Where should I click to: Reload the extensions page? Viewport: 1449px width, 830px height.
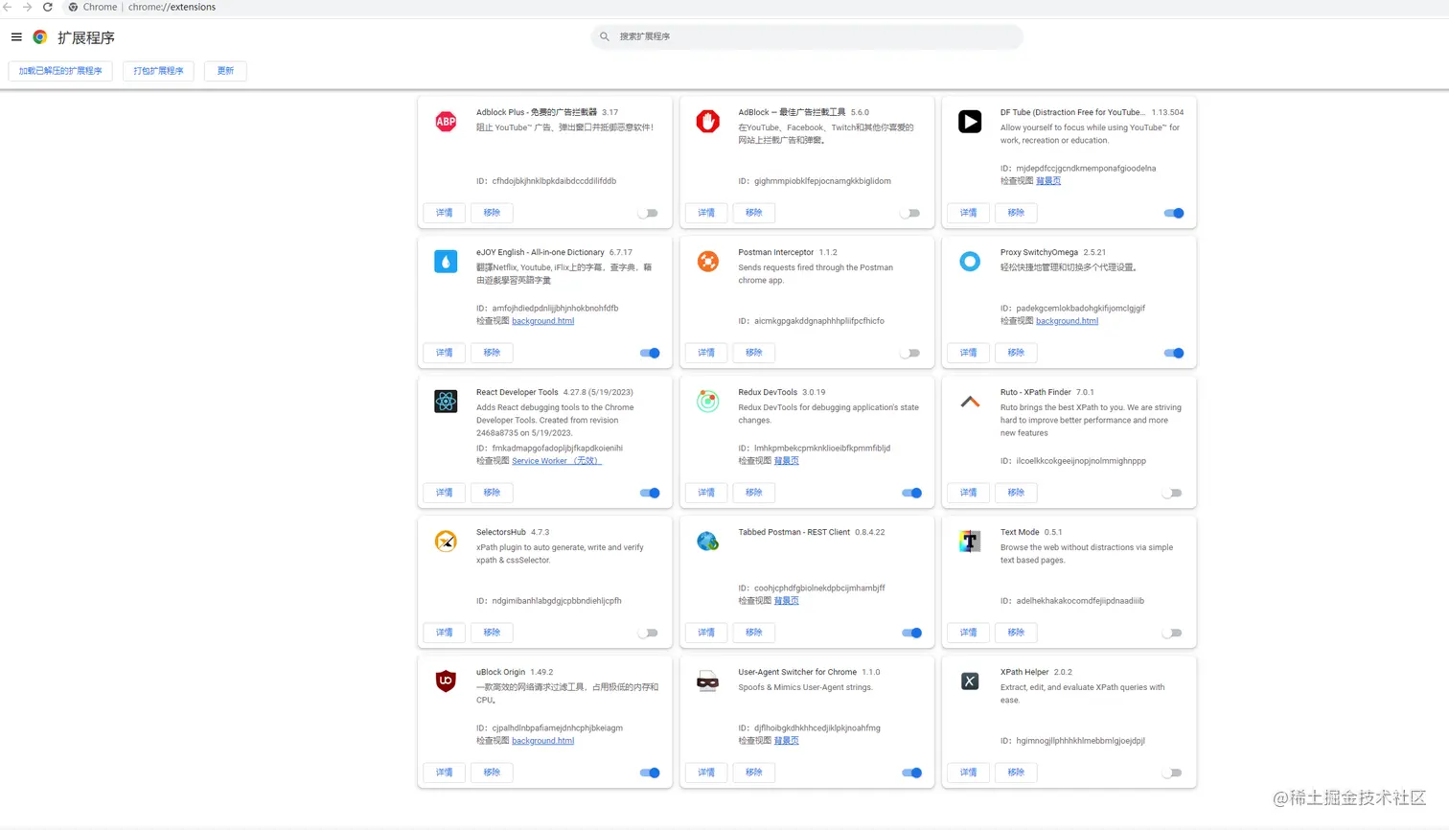[x=48, y=7]
